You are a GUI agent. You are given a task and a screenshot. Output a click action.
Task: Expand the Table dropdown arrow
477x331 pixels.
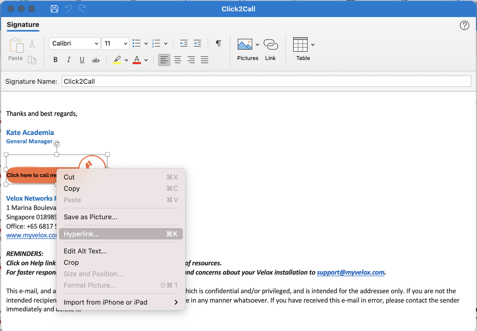pyautogui.click(x=313, y=44)
